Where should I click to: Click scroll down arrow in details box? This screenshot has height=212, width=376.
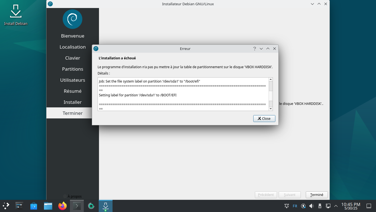pos(271,109)
